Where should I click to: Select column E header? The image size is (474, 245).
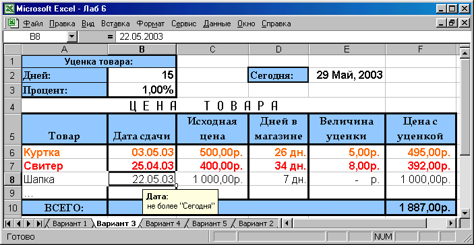tap(347, 50)
